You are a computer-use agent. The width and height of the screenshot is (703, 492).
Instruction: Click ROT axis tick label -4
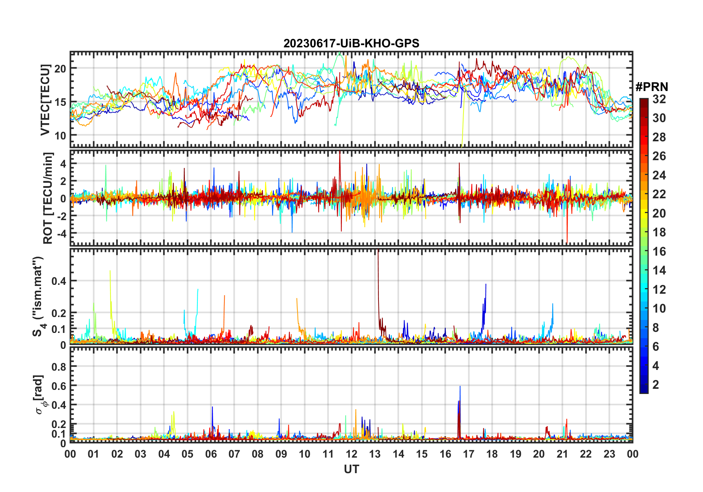[62, 233]
